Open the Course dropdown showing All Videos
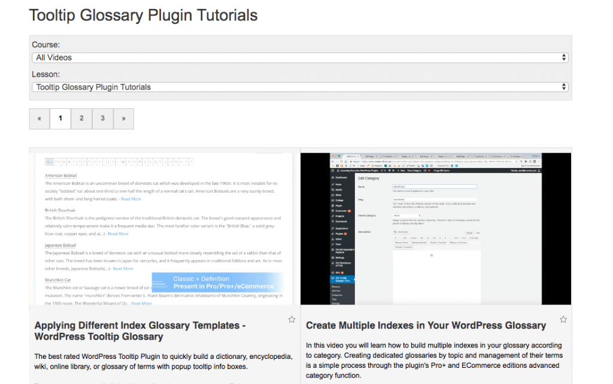 pyautogui.click(x=299, y=57)
